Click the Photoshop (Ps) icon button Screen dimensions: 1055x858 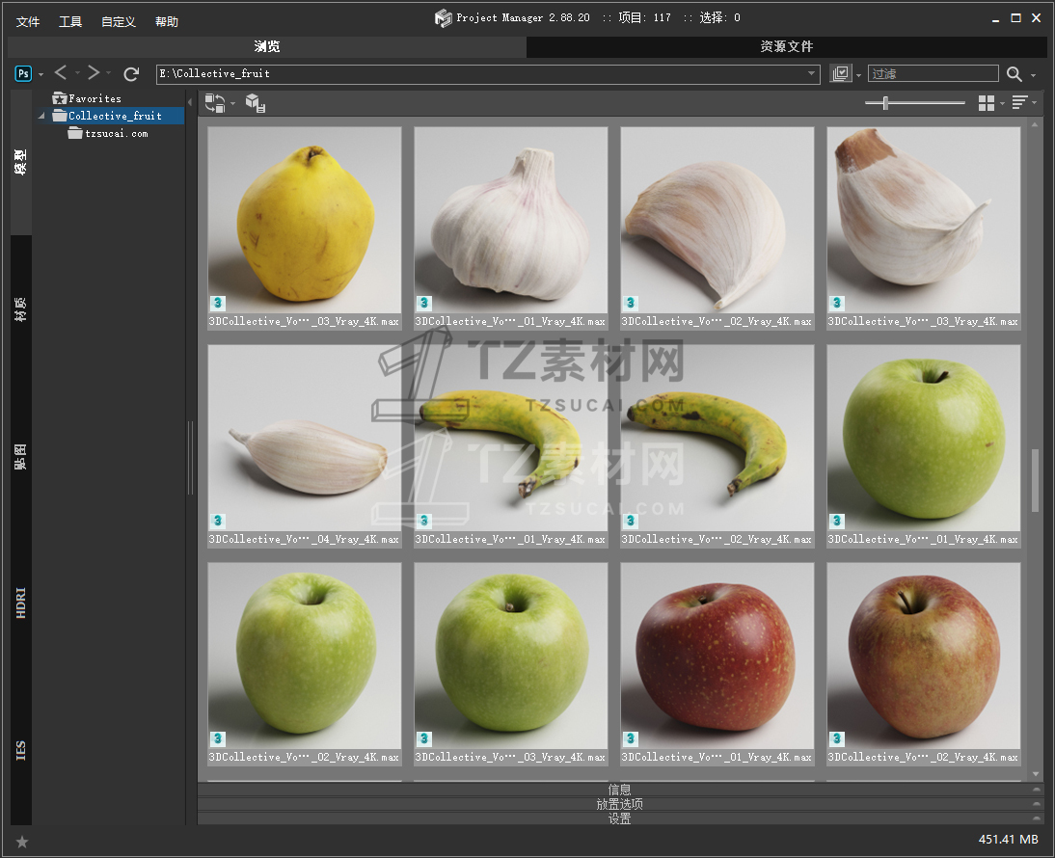tap(23, 74)
